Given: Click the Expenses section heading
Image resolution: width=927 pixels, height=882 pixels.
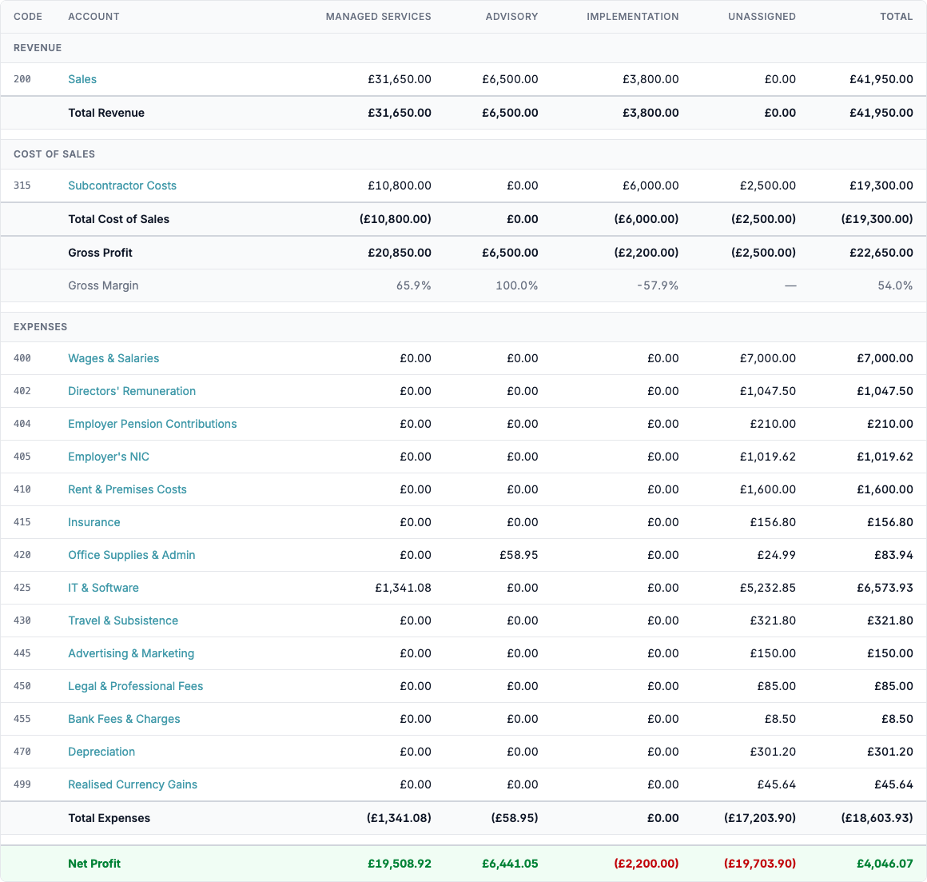Looking at the screenshot, I should pos(40,327).
